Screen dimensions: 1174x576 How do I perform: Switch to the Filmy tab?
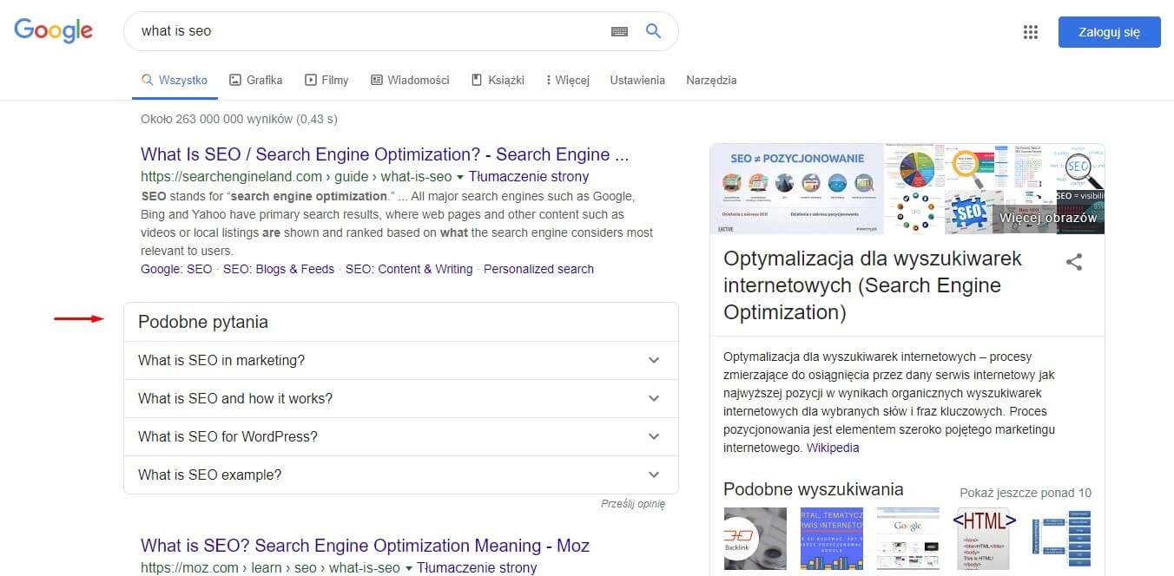pyautogui.click(x=326, y=80)
